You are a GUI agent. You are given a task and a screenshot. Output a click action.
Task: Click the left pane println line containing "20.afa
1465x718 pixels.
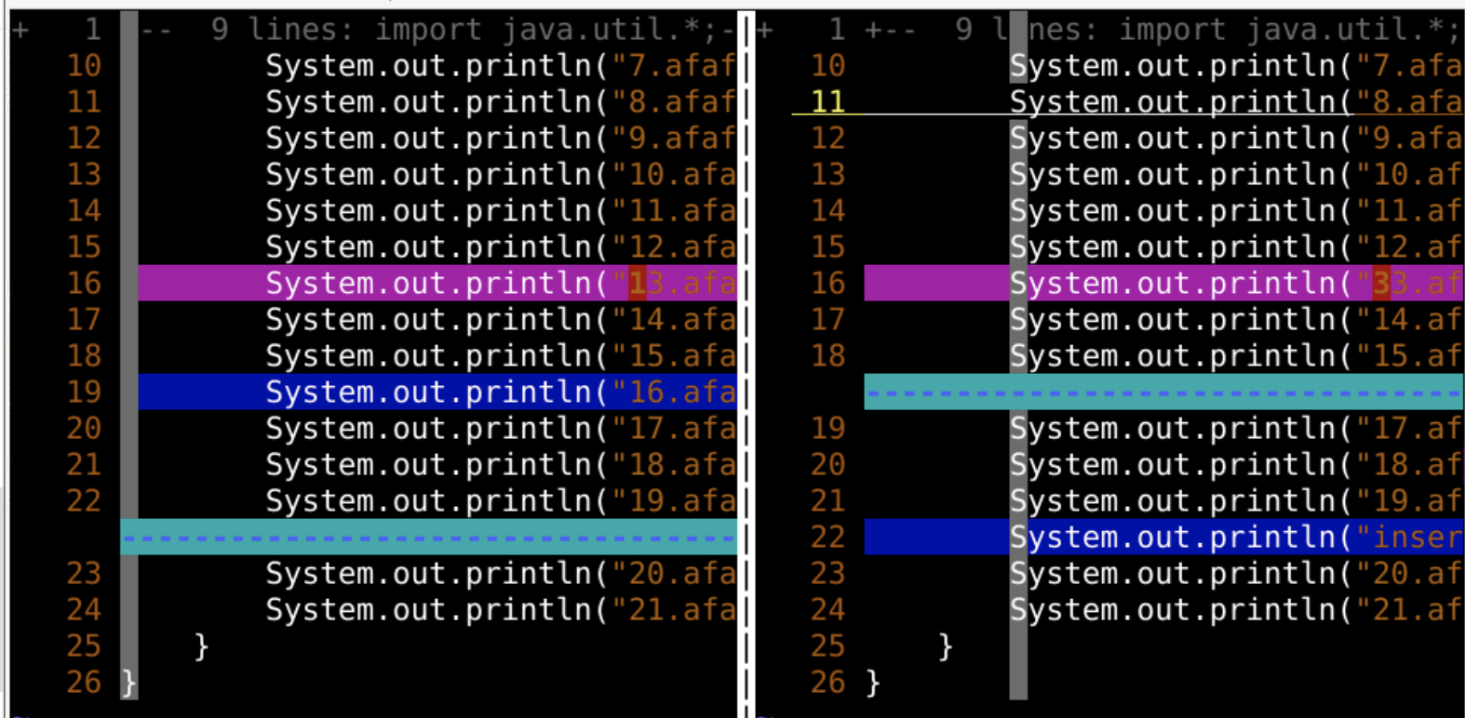(501, 574)
